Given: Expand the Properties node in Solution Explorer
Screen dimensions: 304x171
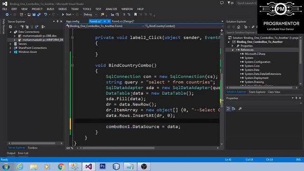Looking at the screenshot, I should [x=232, y=46].
